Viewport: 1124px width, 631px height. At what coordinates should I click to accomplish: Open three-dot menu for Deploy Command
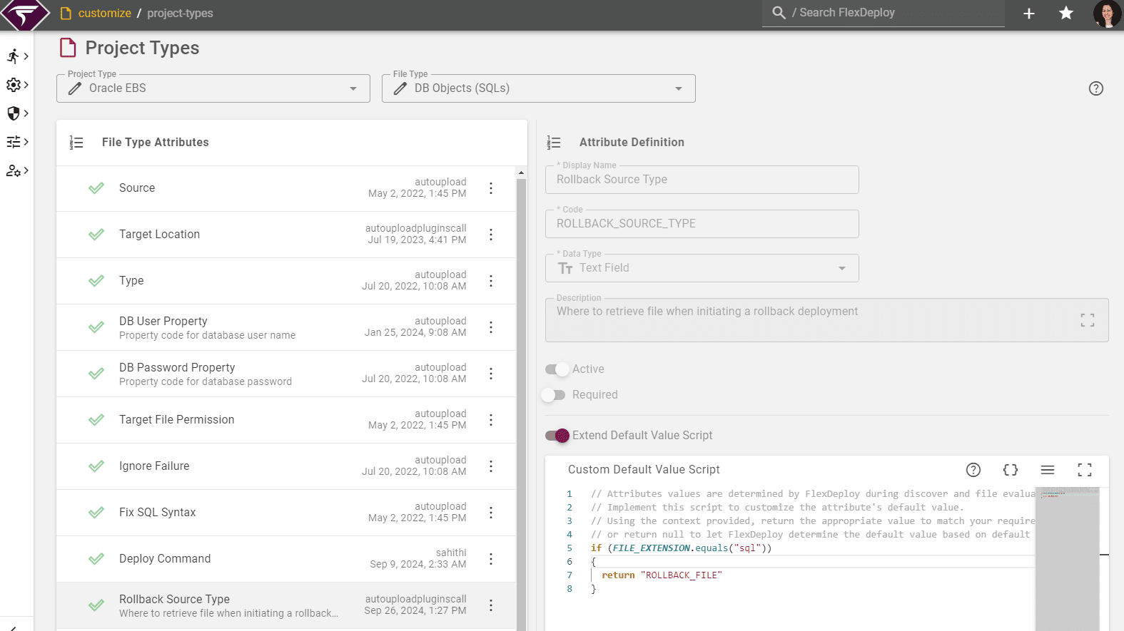[x=491, y=559]
